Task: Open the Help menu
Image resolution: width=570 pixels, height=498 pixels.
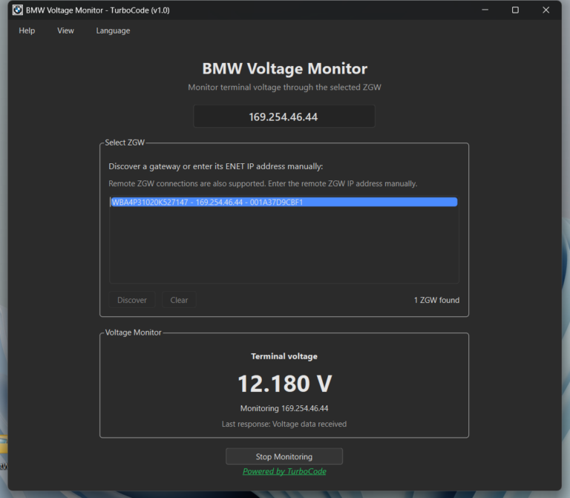Action: 27,31
